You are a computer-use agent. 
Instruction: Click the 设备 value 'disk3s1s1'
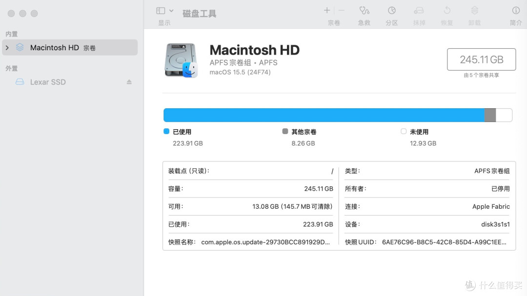click(495, 224)
